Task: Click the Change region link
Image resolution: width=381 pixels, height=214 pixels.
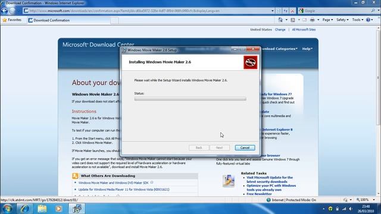Action: [x=280, y=30]
